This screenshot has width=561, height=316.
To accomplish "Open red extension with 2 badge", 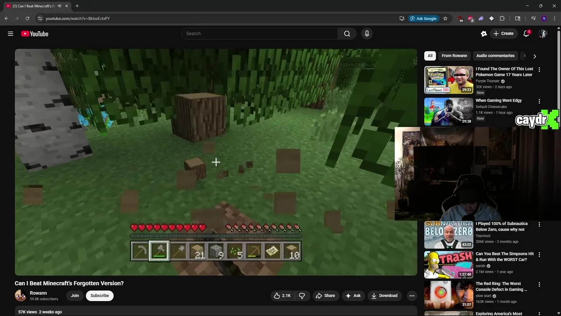I will 471,18.
